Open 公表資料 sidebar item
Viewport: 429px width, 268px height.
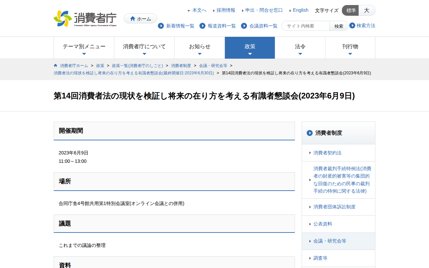339,224
